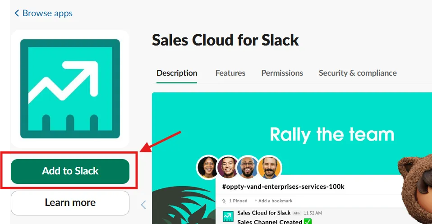Select the avatar with the orange background
Viewport: 432px width, 224px height.
pos(270,167)
